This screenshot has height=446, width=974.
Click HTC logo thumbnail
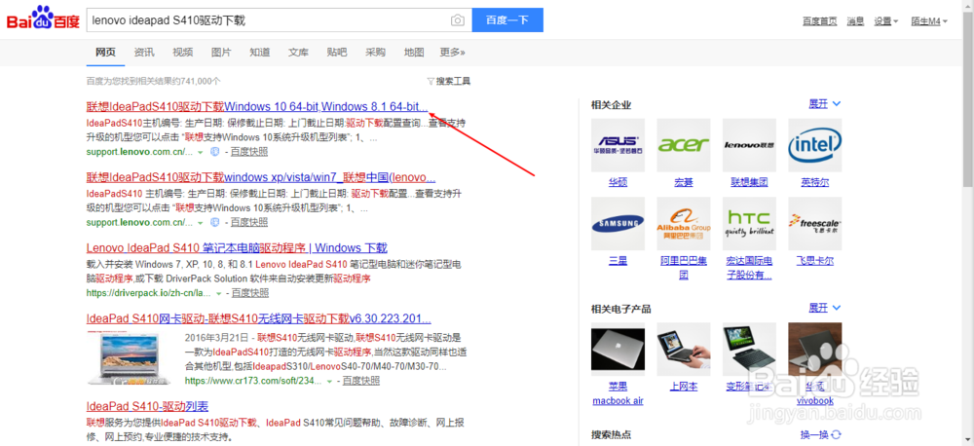749,224
